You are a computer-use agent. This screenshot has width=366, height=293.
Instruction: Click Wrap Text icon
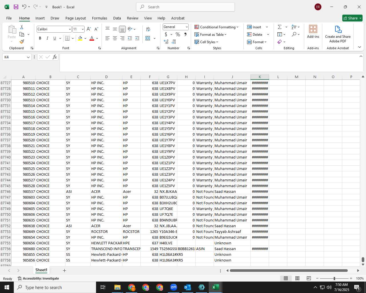[x=148, y=29]
